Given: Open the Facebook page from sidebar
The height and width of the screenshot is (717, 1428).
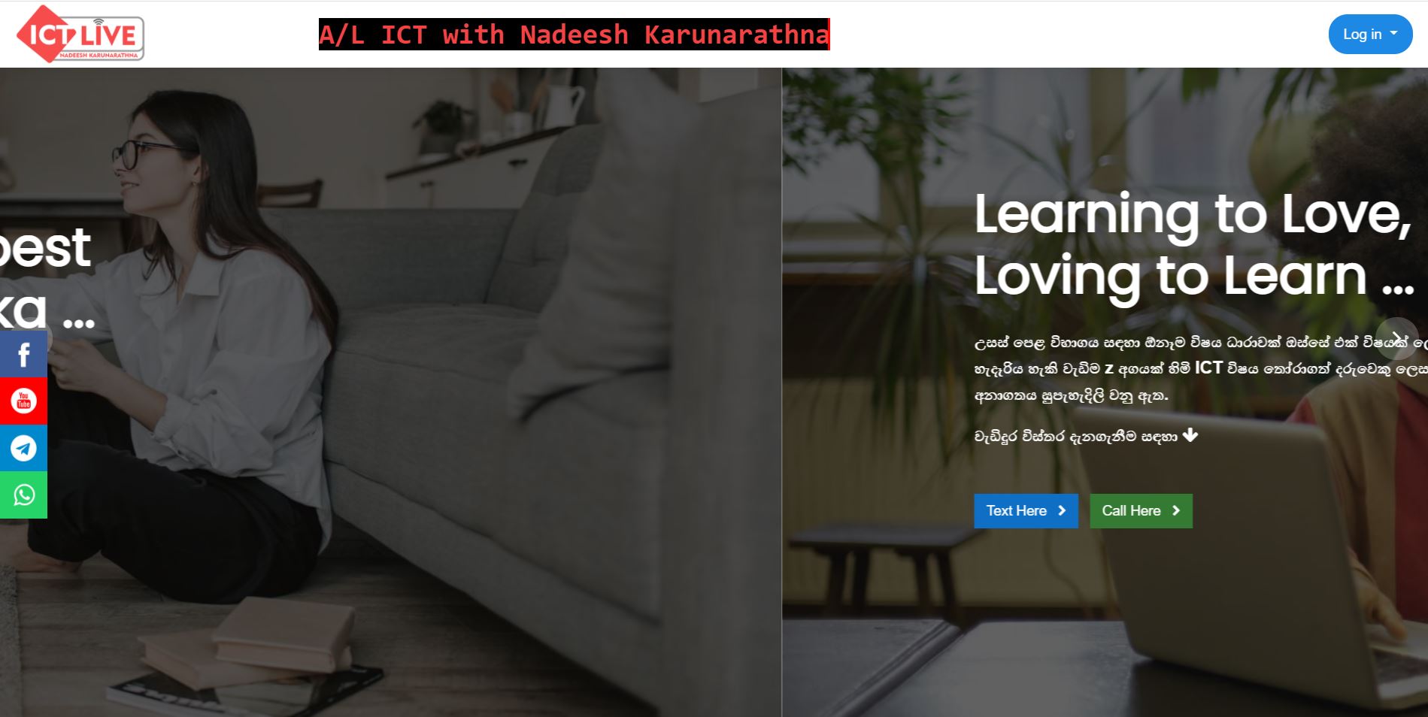Looking at the screenshot, I should coord(23,354).
